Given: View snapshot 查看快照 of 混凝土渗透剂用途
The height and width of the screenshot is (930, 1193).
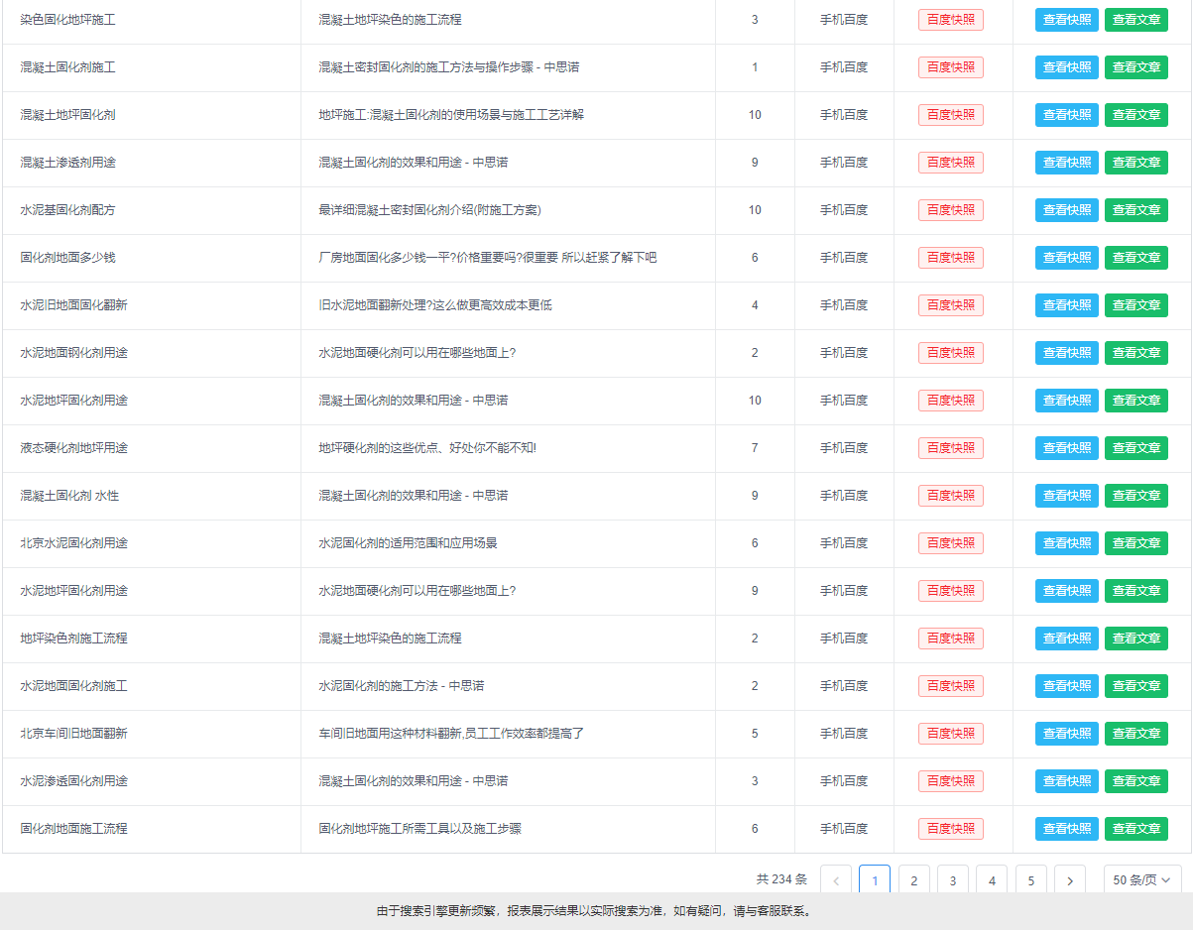Looking at the screenshot, I should click(x=1067, y=163).
